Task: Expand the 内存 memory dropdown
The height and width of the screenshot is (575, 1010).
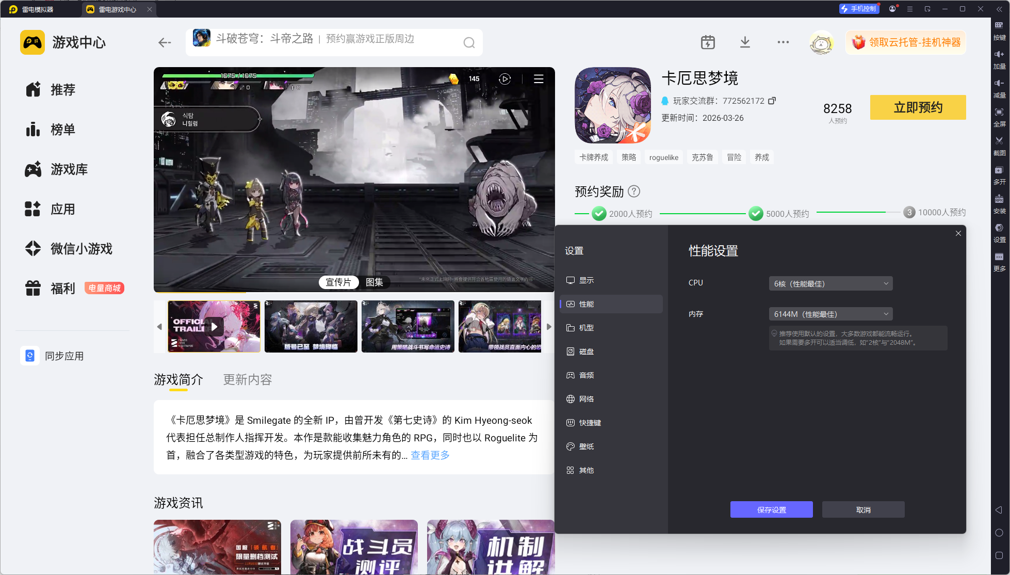Action: pyautogui.click(x=830, y=314)
